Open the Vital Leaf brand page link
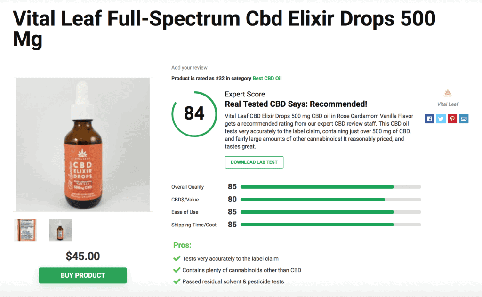 [448, 104]
